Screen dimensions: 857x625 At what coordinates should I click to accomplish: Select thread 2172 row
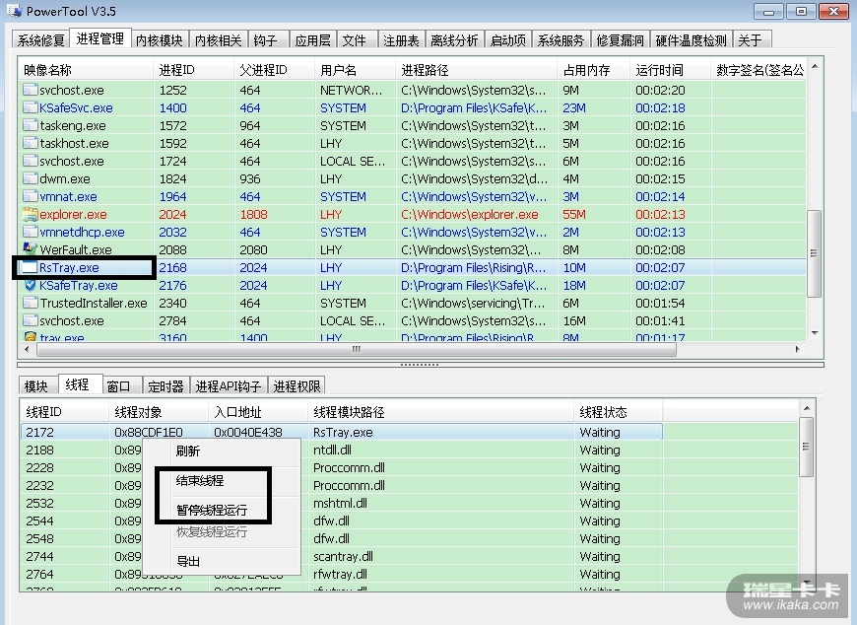(341, 432)
